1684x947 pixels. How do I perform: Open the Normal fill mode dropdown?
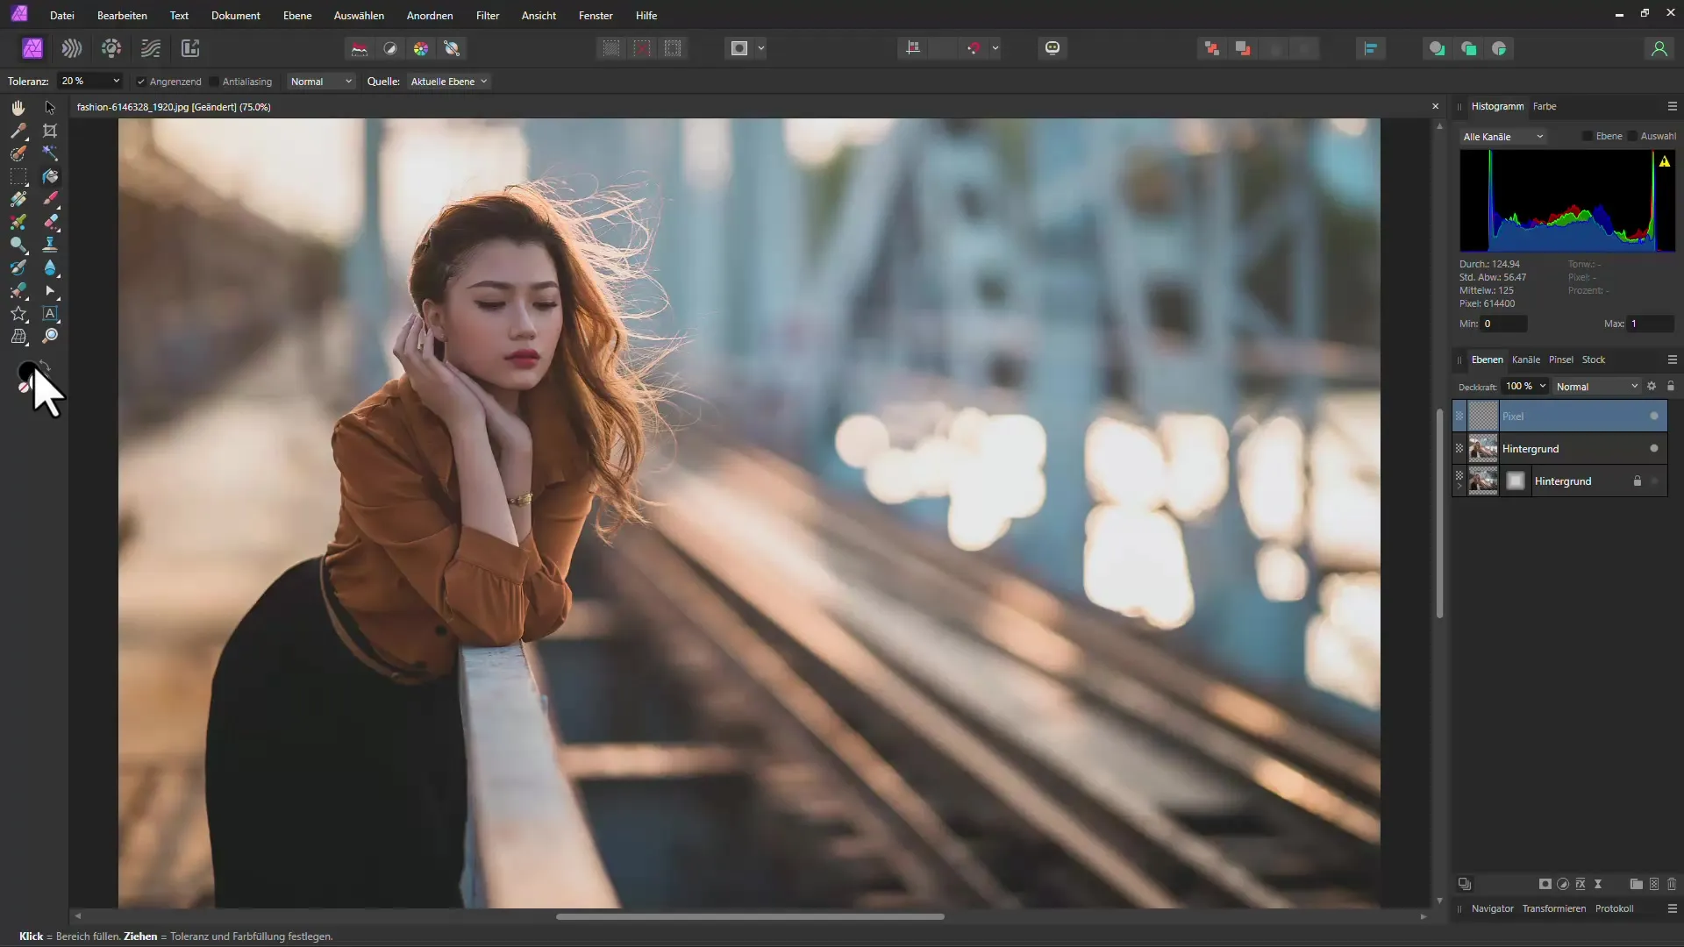coord(321,82)
